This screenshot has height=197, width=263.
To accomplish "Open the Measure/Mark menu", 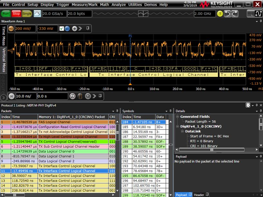I will point(85,4).
